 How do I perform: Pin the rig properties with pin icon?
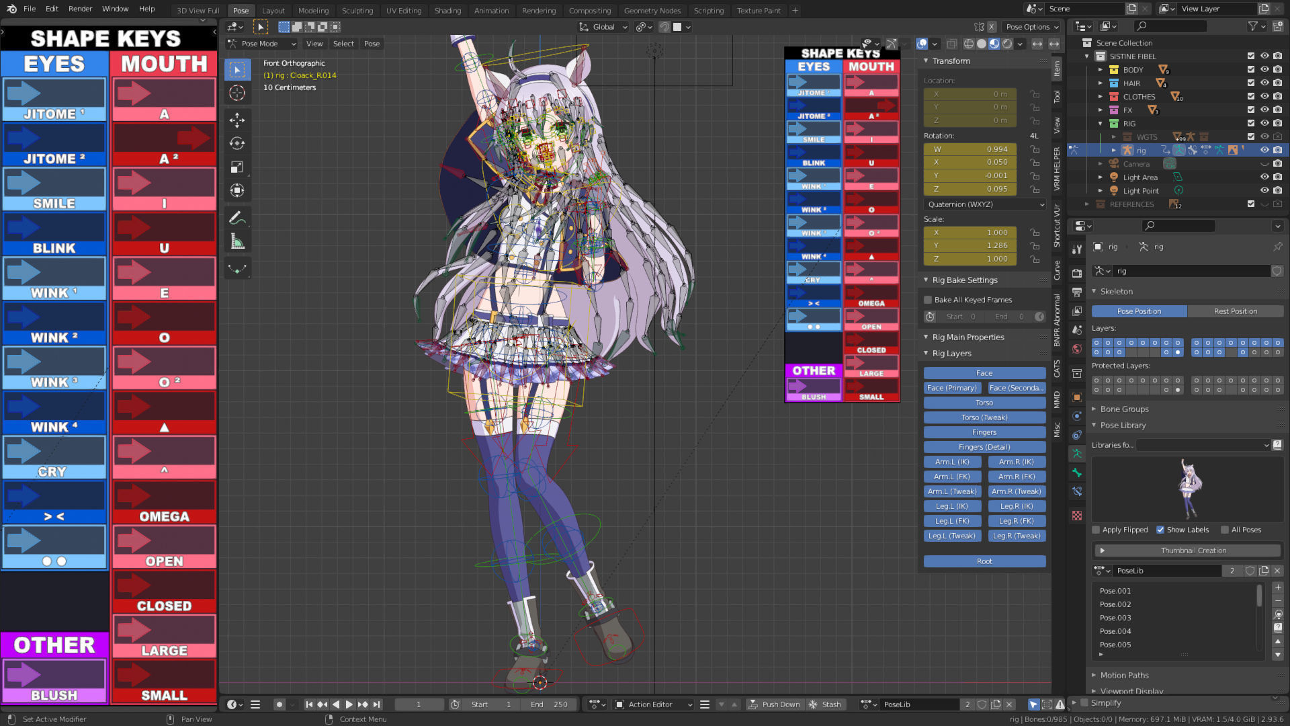click(x=1277, y=247)
